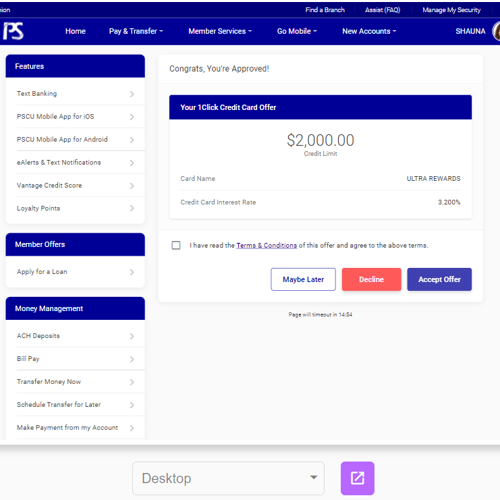Click the arrow beside Vantage Credit Score
The height and width of the screenshot is (500, 500).
(x=132, y=186)
